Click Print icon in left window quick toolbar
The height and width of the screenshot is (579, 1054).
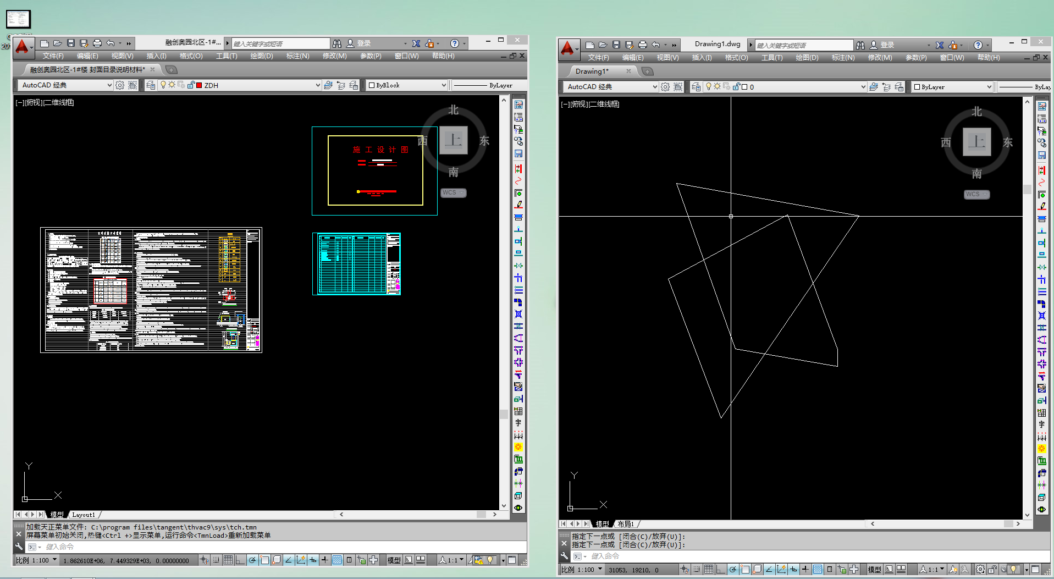tap(97, 43)
